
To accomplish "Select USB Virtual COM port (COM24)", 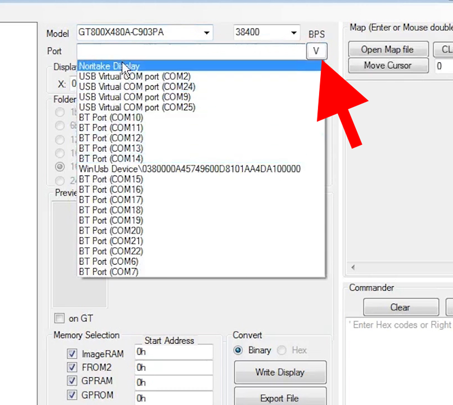I will click(137, 87).
